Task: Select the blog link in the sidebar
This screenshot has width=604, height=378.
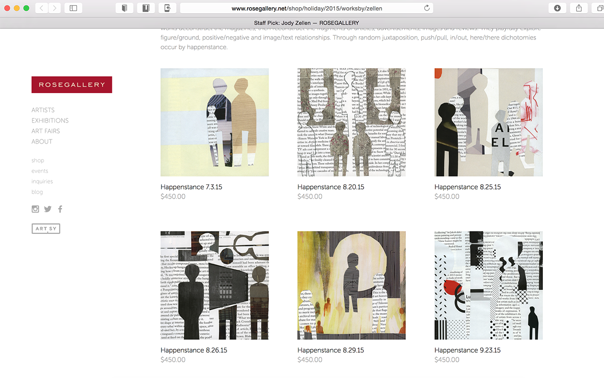Action: point(37,192)
